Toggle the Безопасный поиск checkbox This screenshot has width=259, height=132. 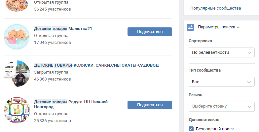(191, 129)
